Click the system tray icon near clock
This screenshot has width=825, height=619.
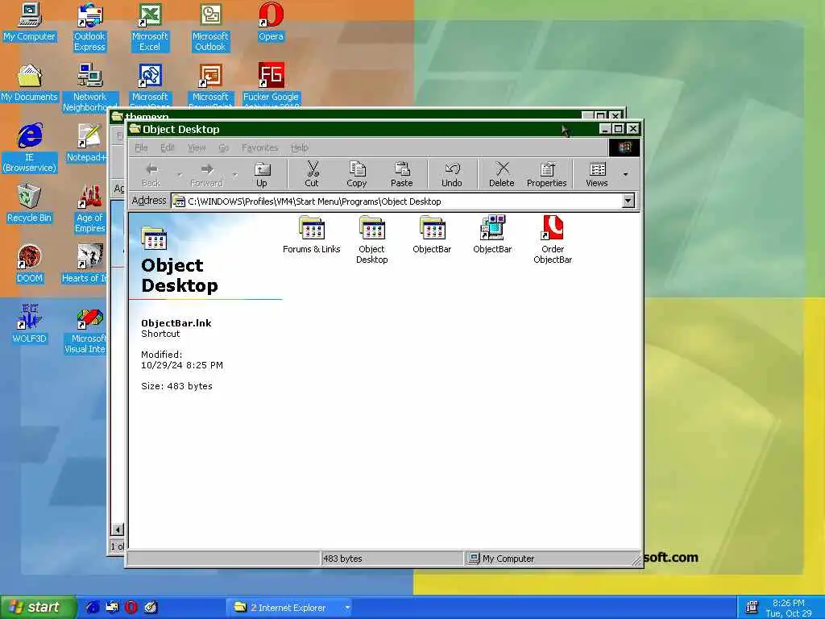[752, 607]
